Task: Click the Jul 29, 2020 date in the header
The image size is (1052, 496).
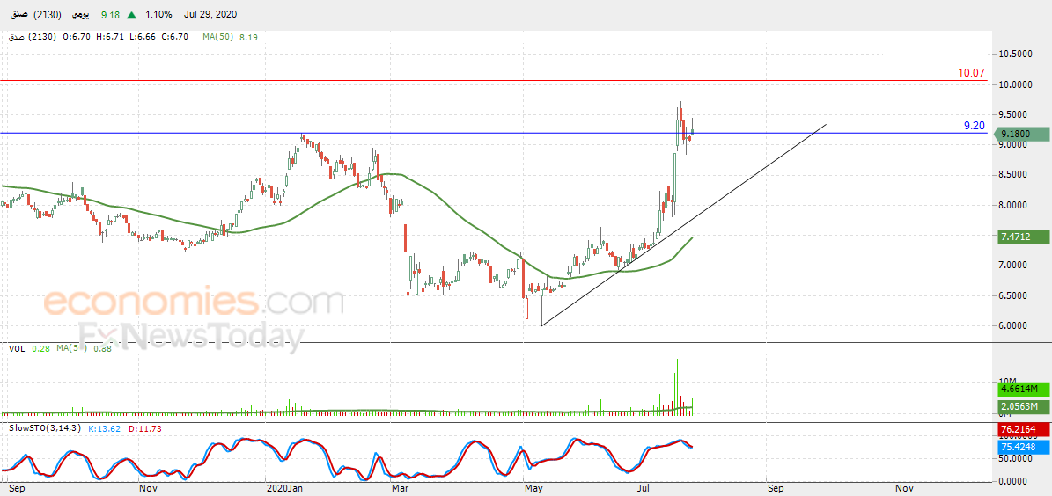Action: pyautogui.click(x=209, y=14)
